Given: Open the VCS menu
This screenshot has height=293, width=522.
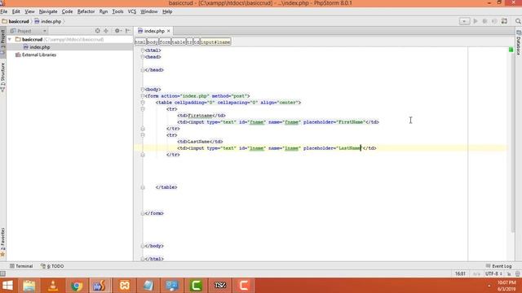Looking at the screenshot, I should pyautogui.click(x=132, y=11).
